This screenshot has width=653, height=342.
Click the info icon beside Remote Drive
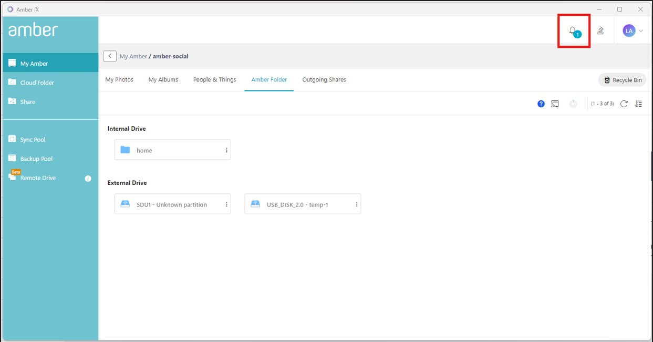88,179
